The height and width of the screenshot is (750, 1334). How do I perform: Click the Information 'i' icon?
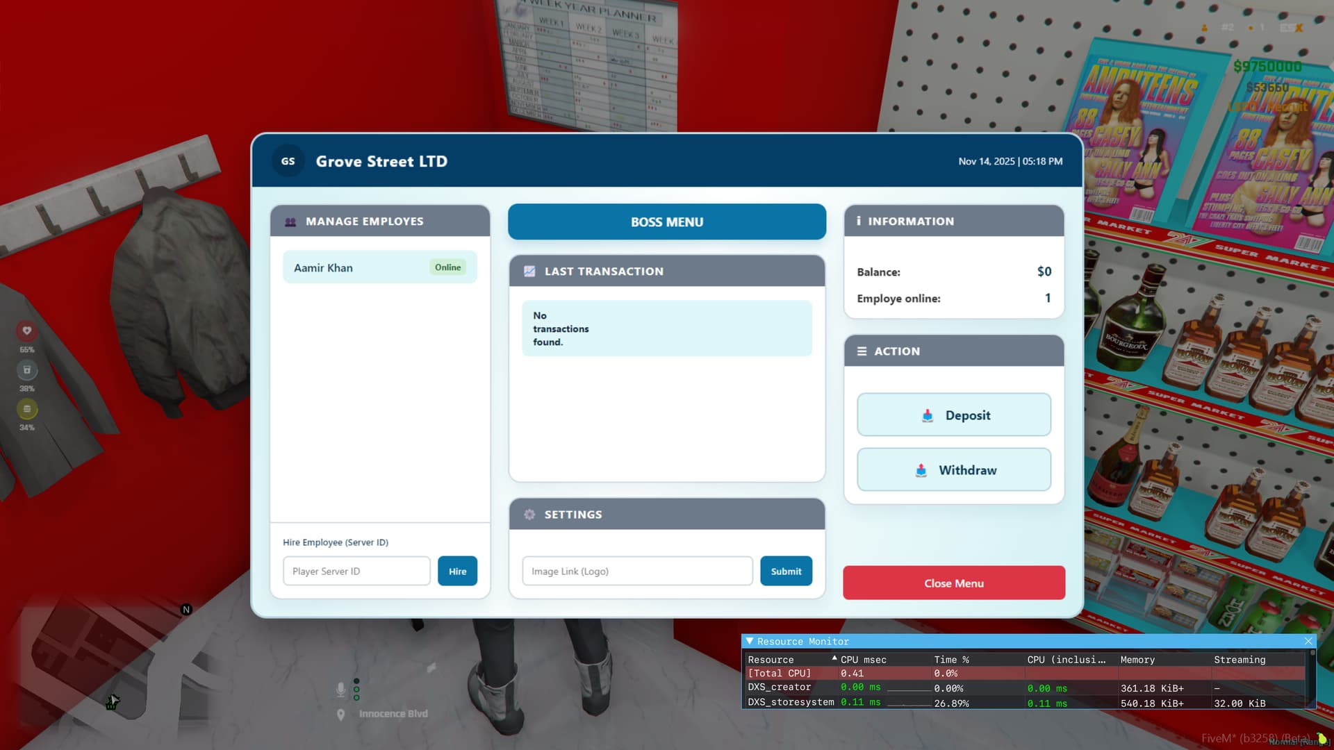(x=859, y=221)
